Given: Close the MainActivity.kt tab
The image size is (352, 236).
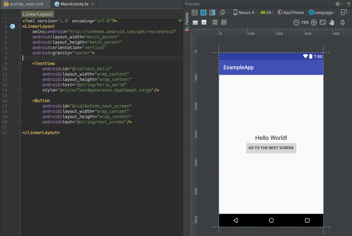Looking at the screenshot, I should 92,4.
